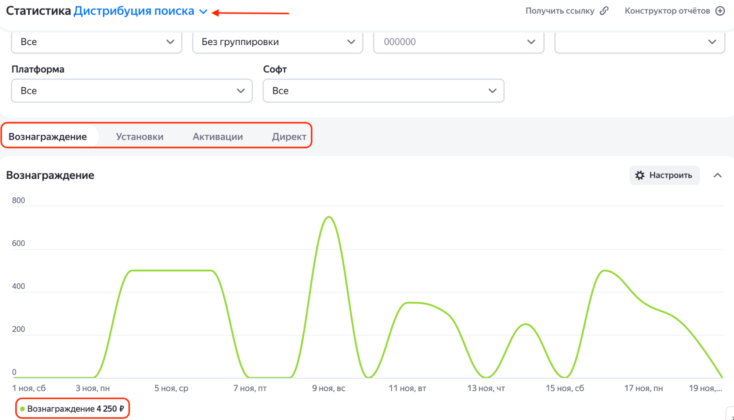Click the chart peak at 9 ноя

click(329, 217)
